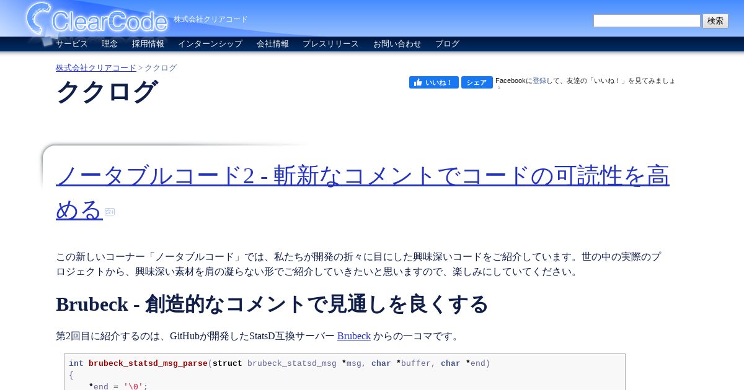
Task: Click the 株式会社クリアコード header tagline text
Action: tap(211, 19)
